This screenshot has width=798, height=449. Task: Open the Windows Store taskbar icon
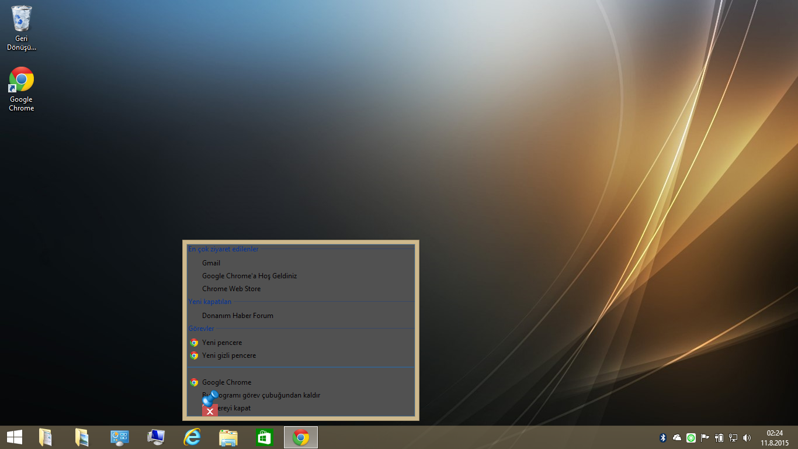point(264,437)
